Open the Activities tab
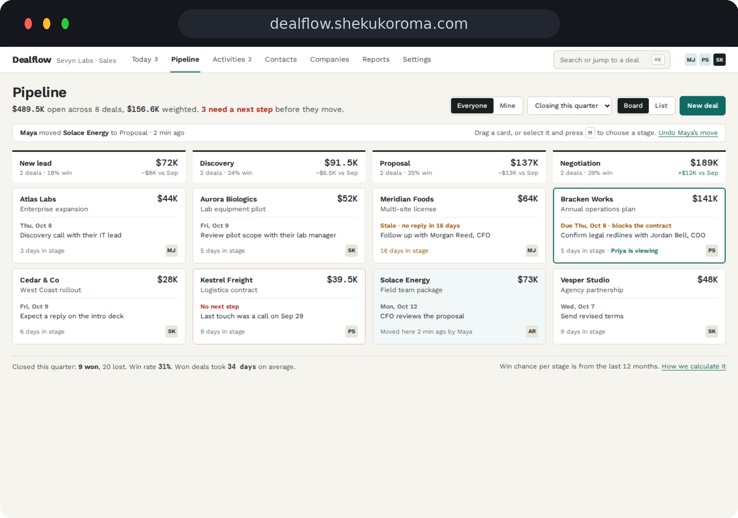738x518 pixels. [232, 60]
